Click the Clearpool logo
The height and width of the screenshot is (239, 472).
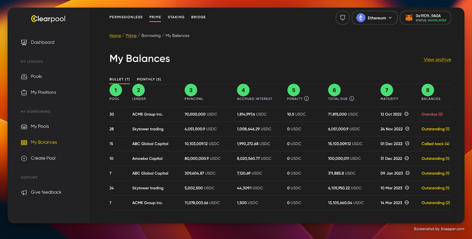[48, 19]
